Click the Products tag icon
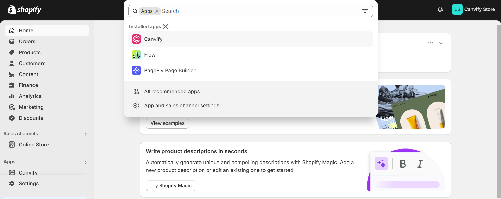This screenshot has width=501, height=199. click(x=12, y=52)
